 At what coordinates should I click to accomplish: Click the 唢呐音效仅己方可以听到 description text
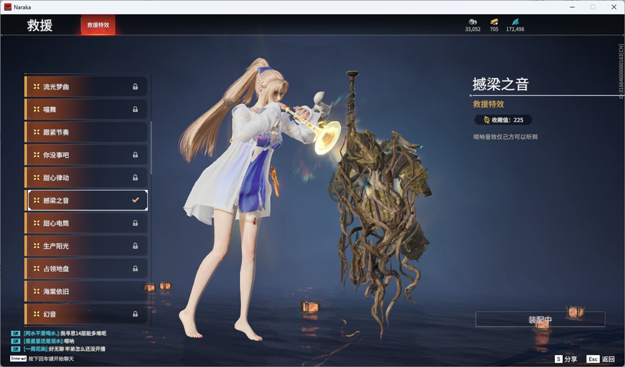click(x=506, y=137)
